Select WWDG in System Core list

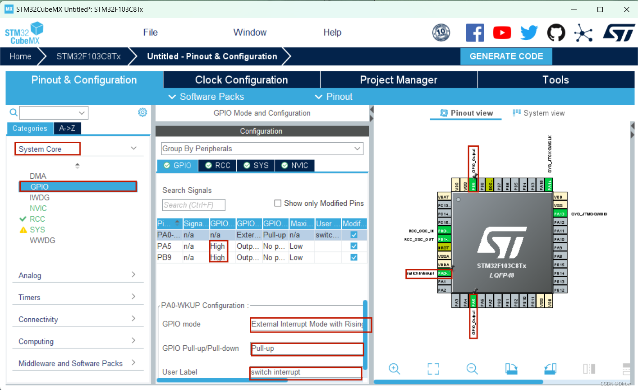42,241
